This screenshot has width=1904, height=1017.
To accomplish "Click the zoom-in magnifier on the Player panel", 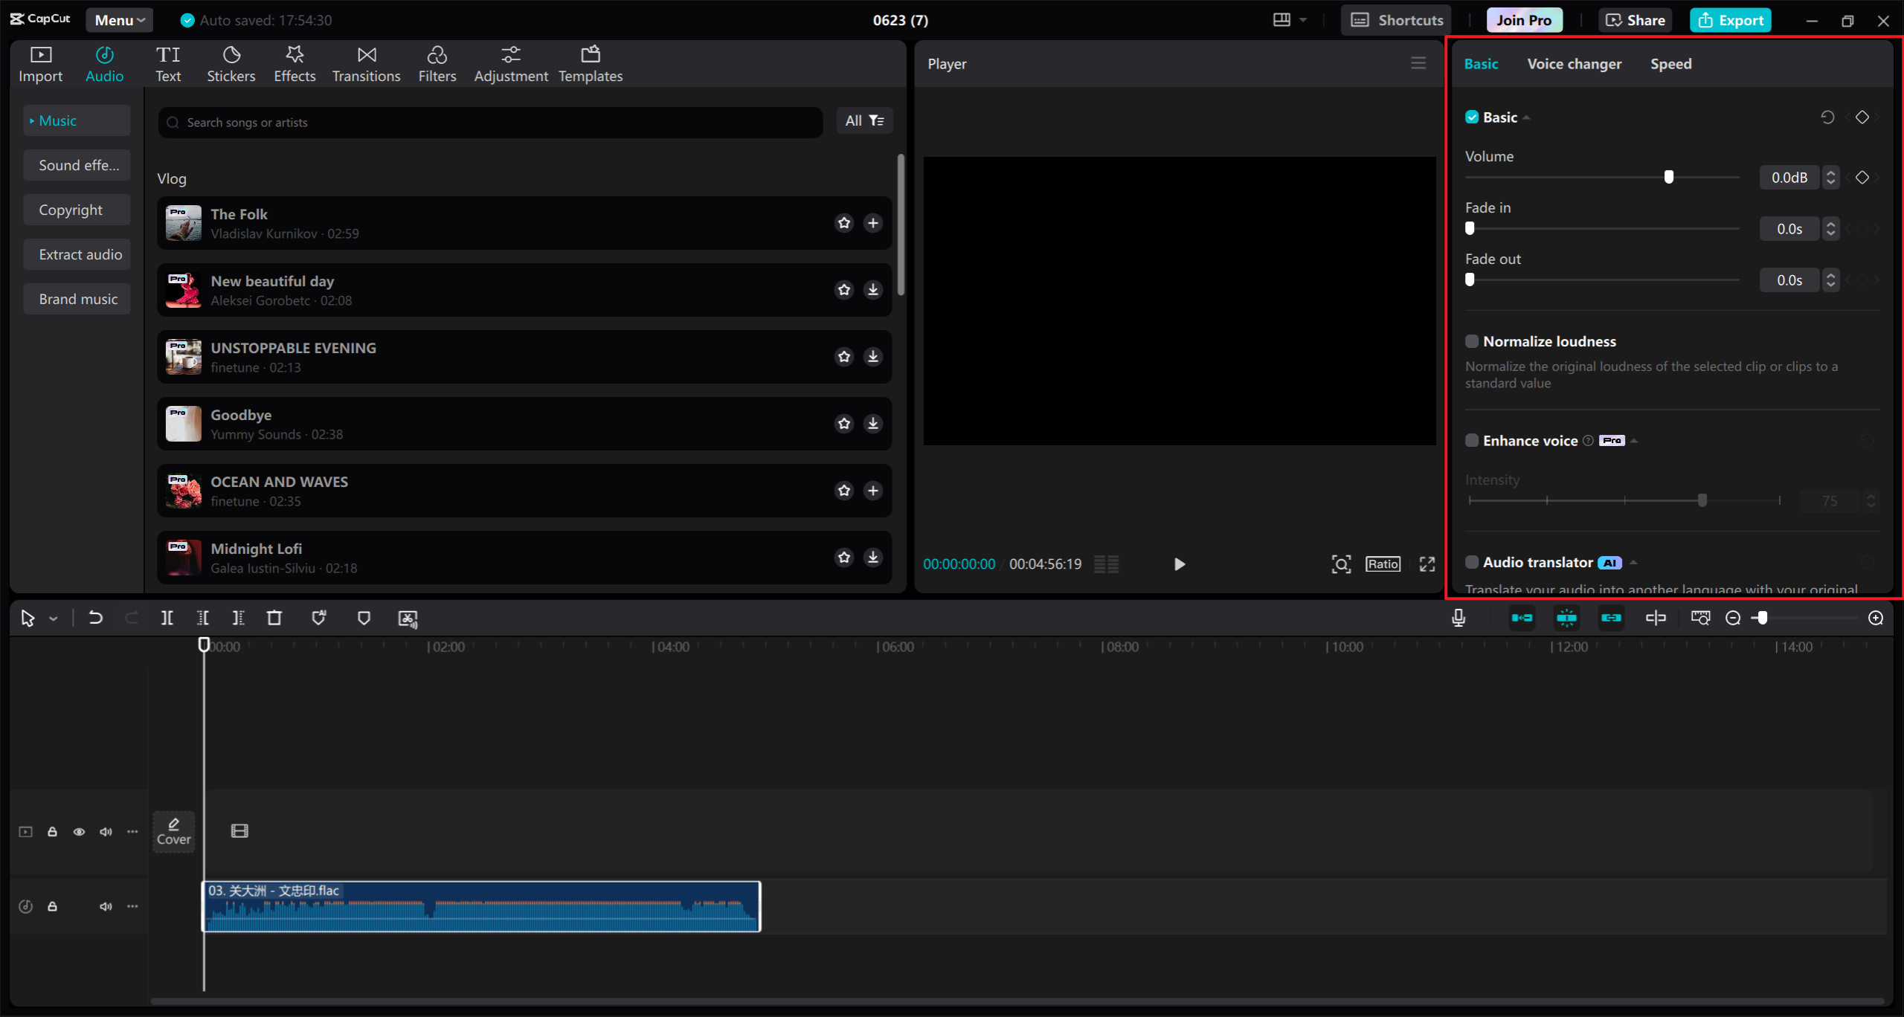I will (1341, 564).
